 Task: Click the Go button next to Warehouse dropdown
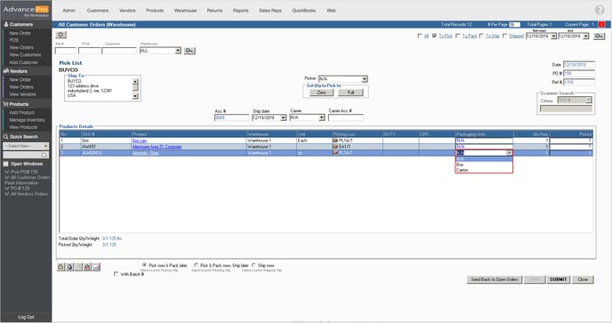pyautogui.click(x=189, y=51)
